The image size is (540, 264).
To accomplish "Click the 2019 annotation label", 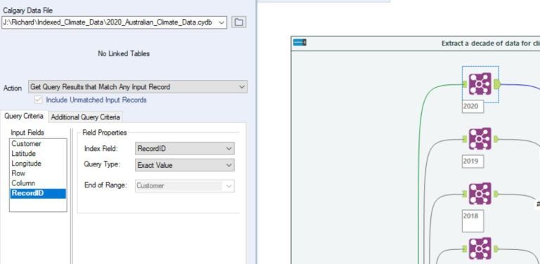I will 472,161.
